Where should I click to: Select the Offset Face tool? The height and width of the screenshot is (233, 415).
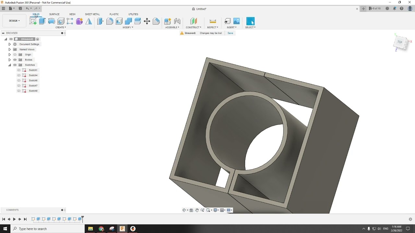coord(137,21)
